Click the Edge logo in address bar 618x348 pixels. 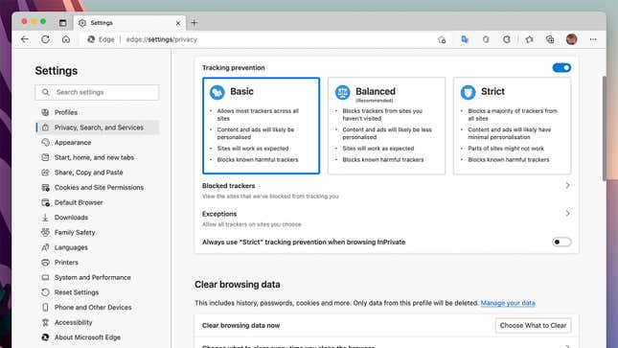coord(91,39)
